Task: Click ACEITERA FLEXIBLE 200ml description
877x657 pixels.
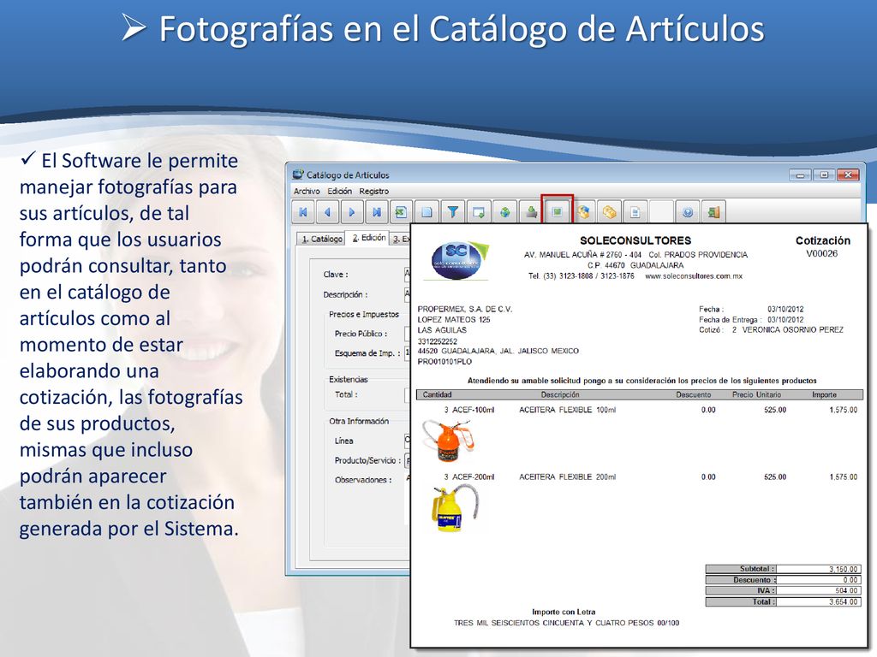Action: click(567, 477)
